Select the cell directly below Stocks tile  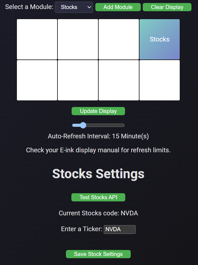(x=160, y=80)
